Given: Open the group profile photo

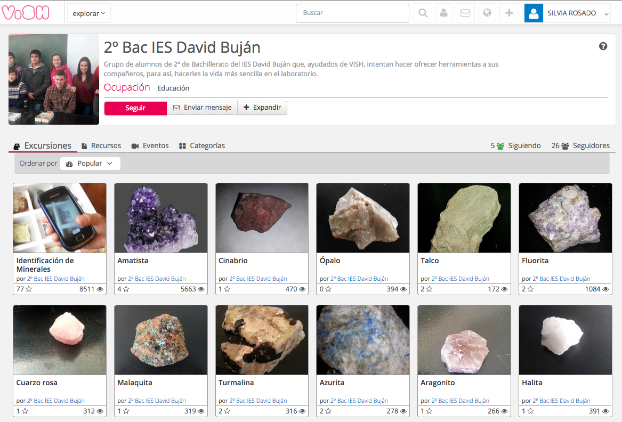Looking at the screenshot, I should point(54,79).
